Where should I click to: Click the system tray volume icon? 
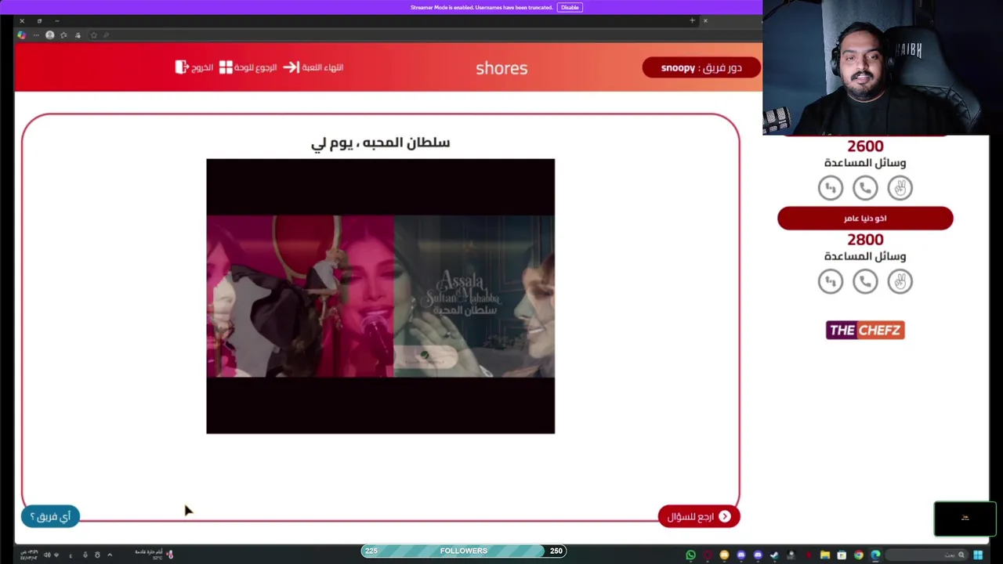(x=47, y=555)
